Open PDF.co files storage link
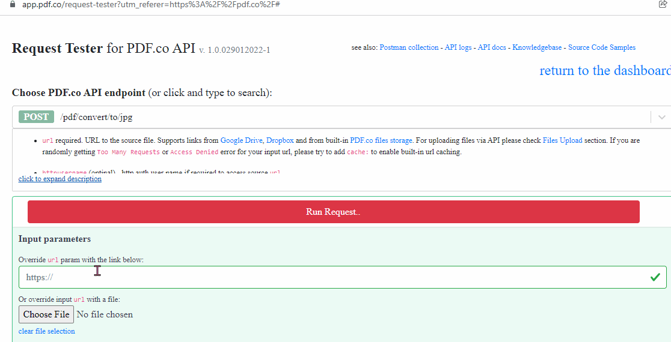The image size is (671, 342). point(381,140)
